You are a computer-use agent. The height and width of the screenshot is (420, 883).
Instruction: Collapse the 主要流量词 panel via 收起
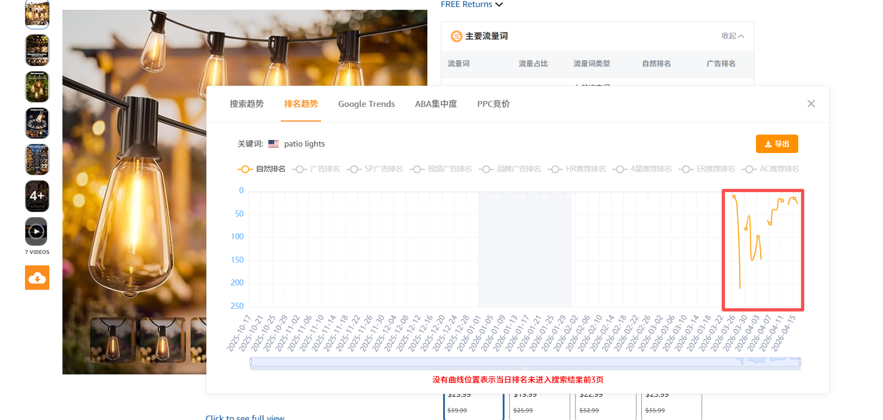pos(732,36)
